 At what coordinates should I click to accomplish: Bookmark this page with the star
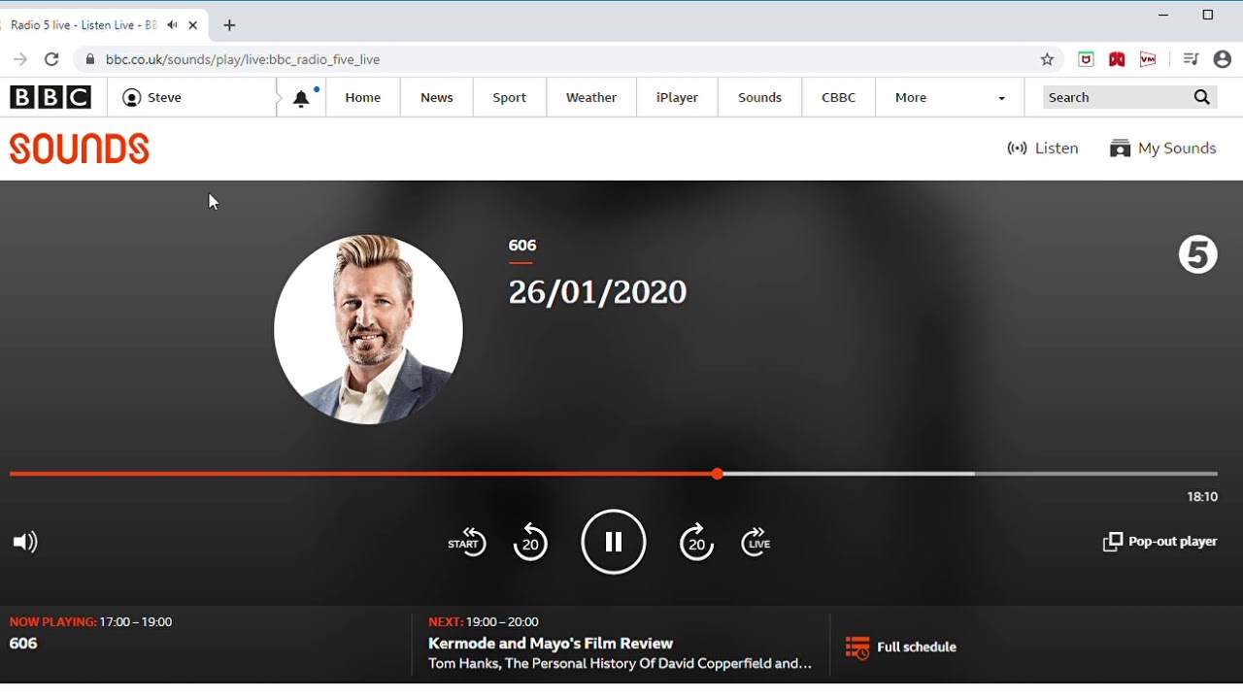[x=1047, y=59]
